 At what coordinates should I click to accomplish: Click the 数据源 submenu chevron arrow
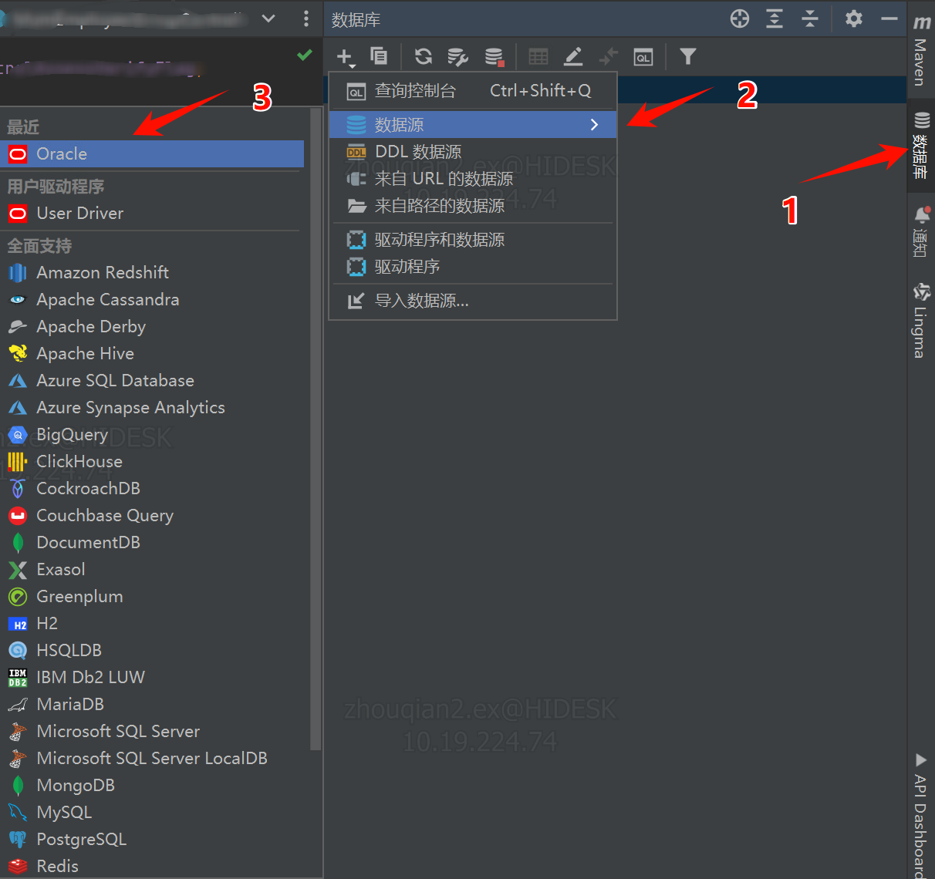(594, 124)
